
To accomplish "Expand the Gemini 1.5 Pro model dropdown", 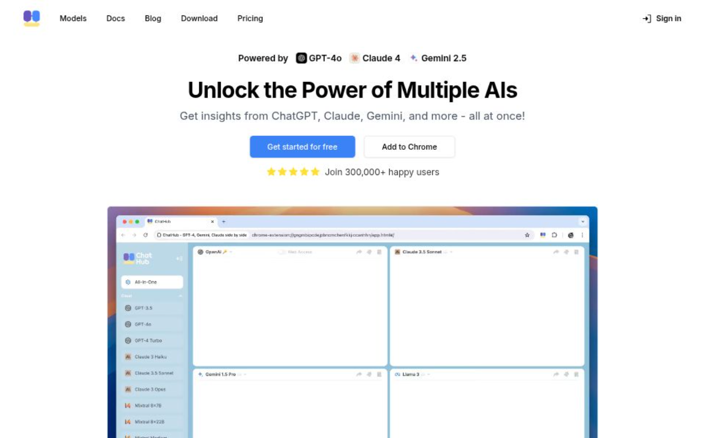I will click(x=245, y=375).
